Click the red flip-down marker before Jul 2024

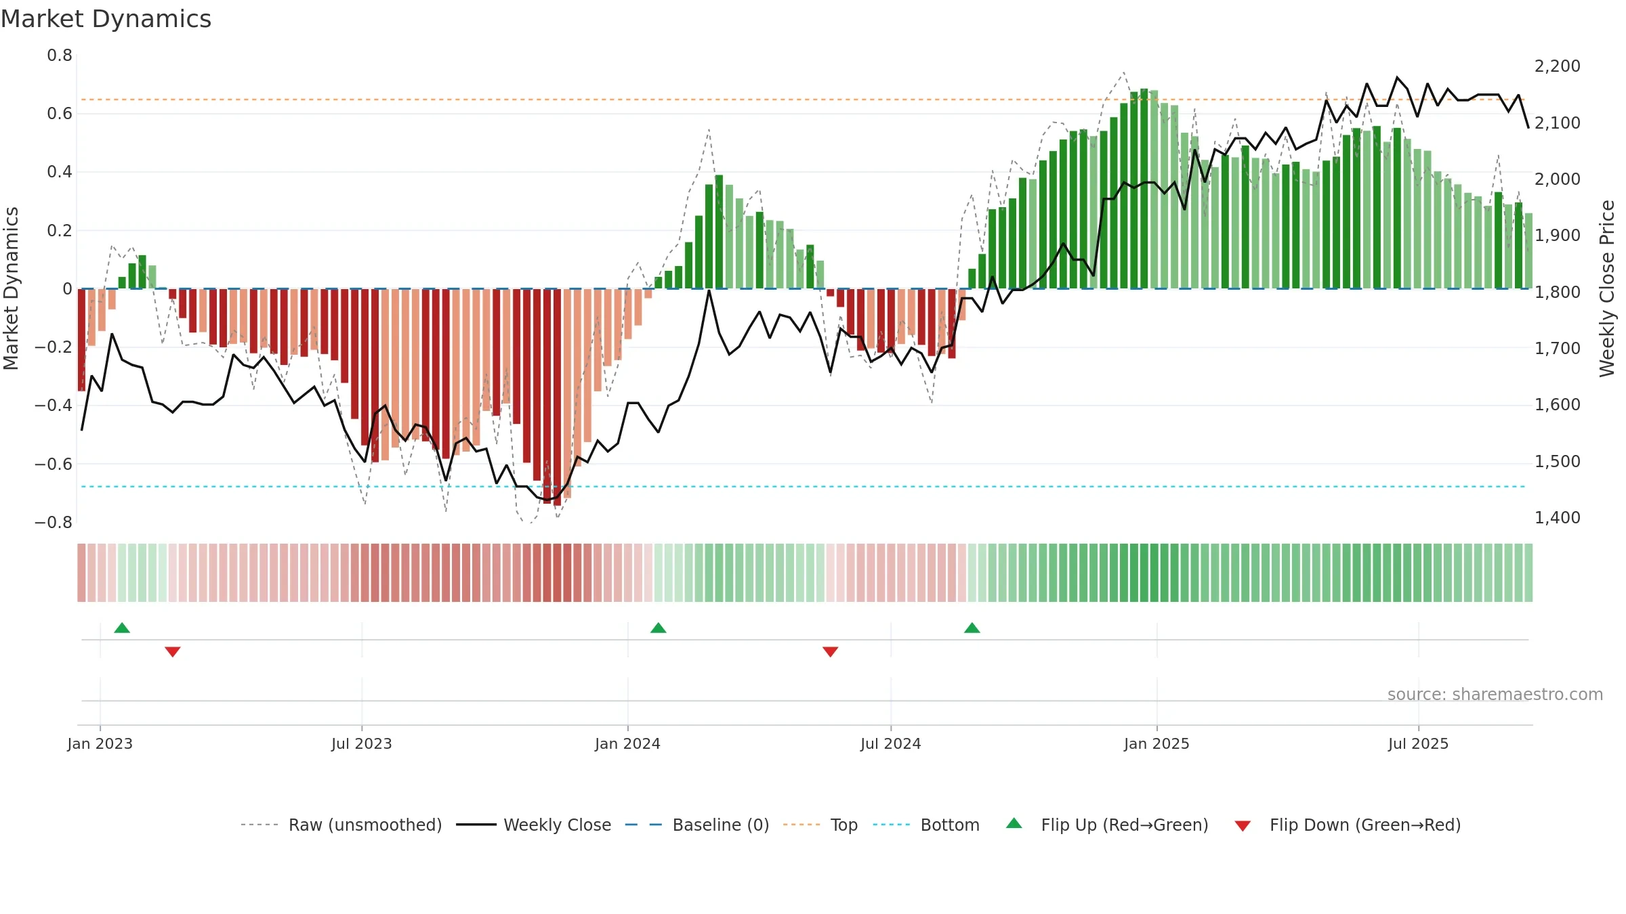tap(831, 651)
